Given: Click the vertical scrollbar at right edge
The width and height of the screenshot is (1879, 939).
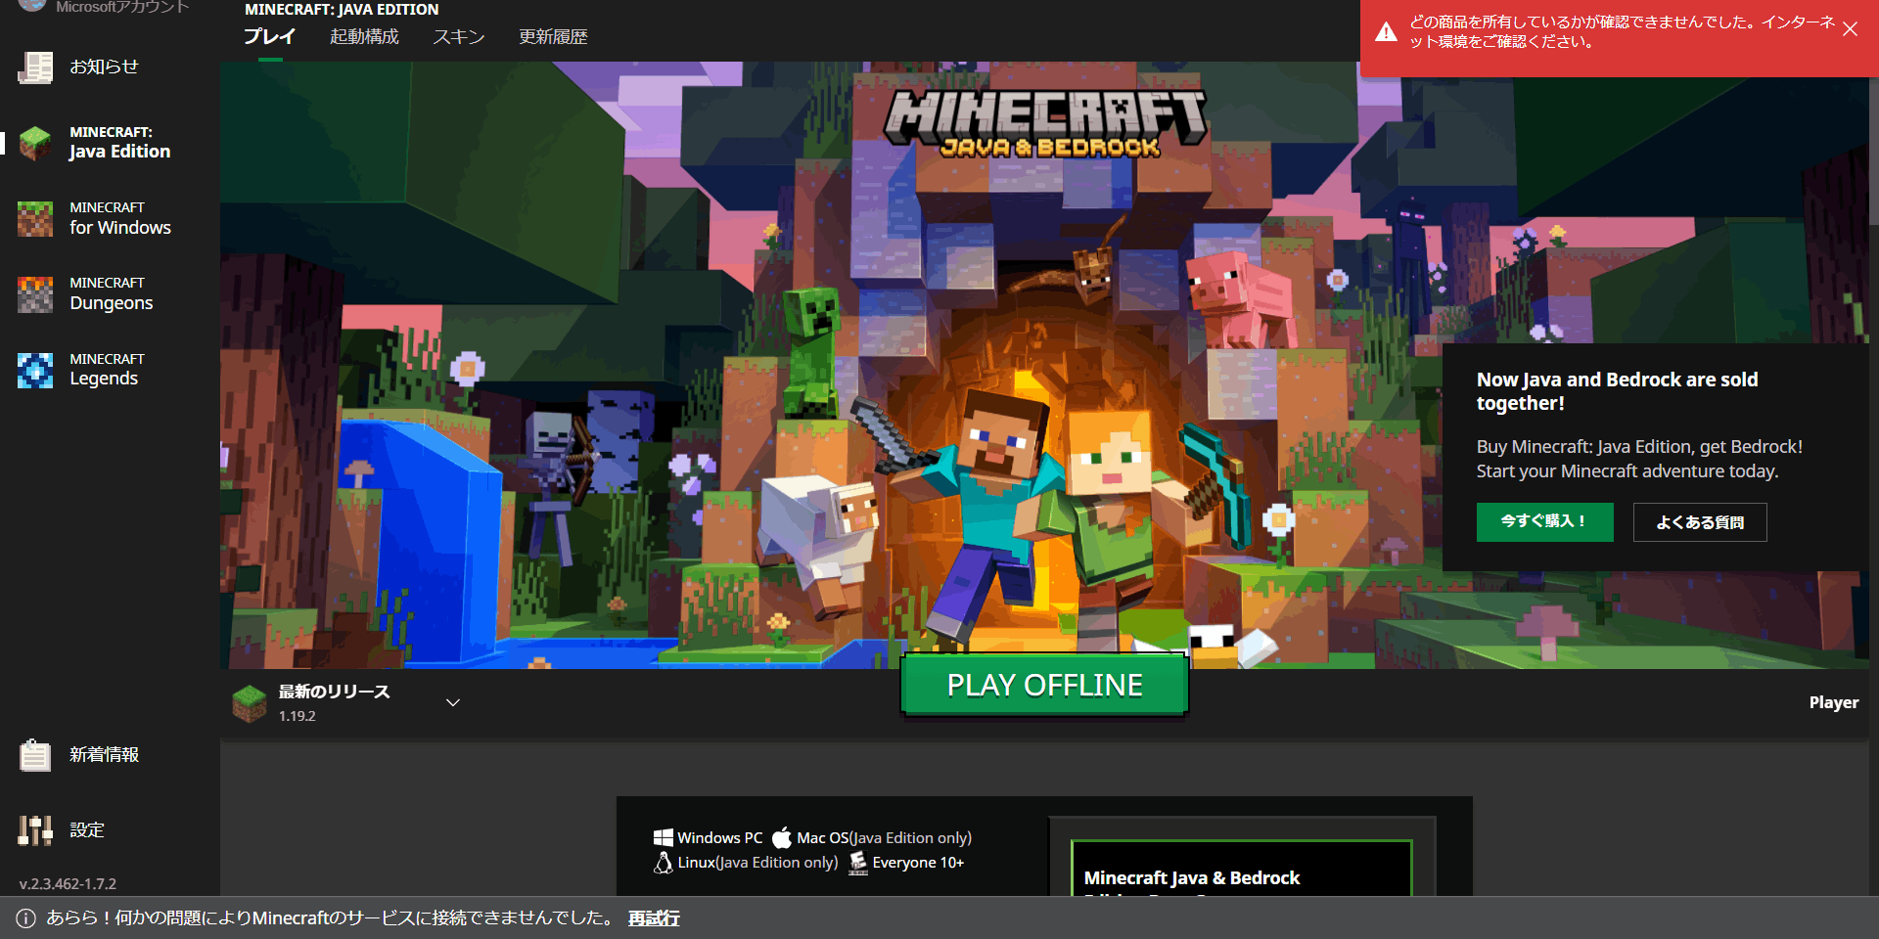Looking at the screenshot, I should [1873, 152].
